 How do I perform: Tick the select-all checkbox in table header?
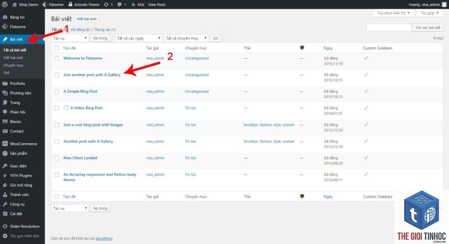(57, 48)
